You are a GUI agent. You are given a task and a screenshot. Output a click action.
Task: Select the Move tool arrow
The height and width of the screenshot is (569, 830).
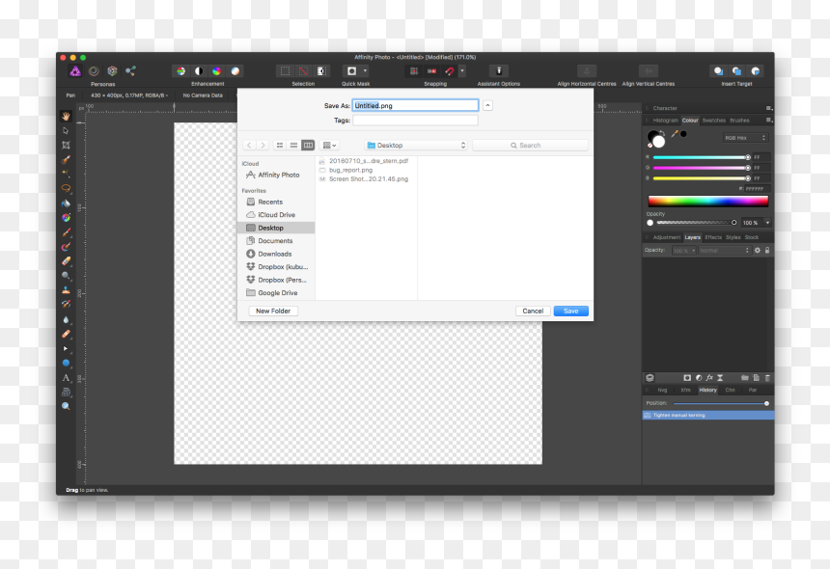(66, 130)
